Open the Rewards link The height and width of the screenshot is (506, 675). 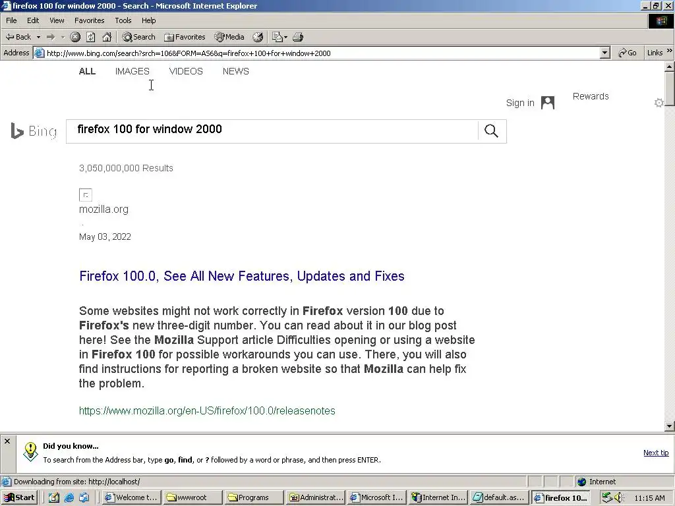click(591, 96)
